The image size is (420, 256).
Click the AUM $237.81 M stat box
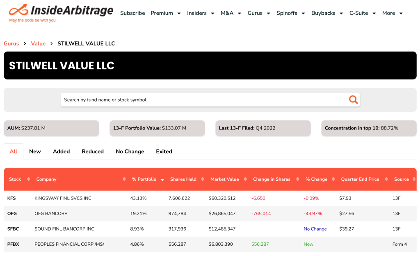[x=51, y=128]
